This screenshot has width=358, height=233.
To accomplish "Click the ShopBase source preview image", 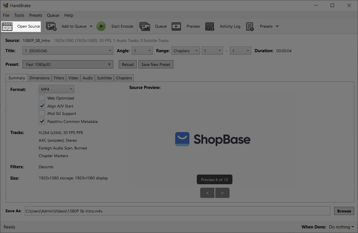I will click(213, 139).
